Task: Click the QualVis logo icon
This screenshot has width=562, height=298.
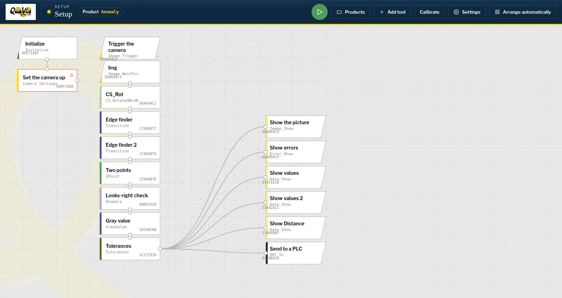Action: coord(21,12)
